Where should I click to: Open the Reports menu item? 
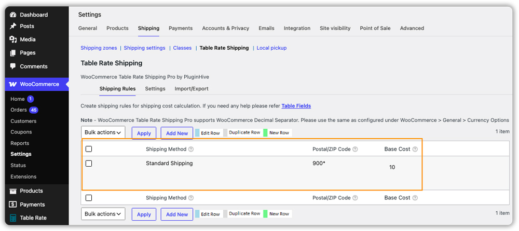[20, 143]
